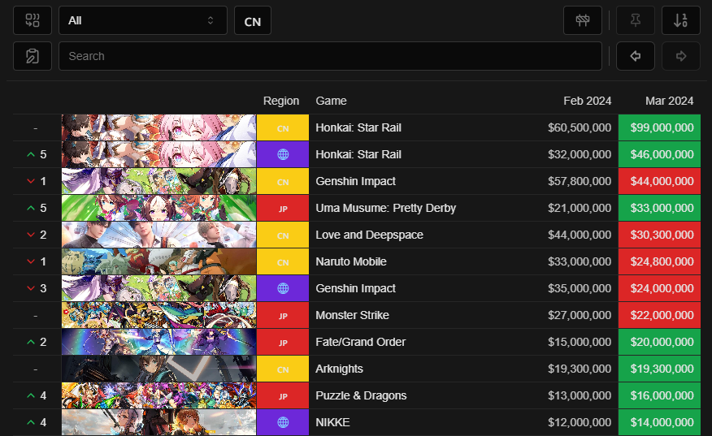Viewport: 712px width, 436px height.
Task: Click the hide-columns barrier icon button
Action: pyautogui.click(x=583, y=20)
